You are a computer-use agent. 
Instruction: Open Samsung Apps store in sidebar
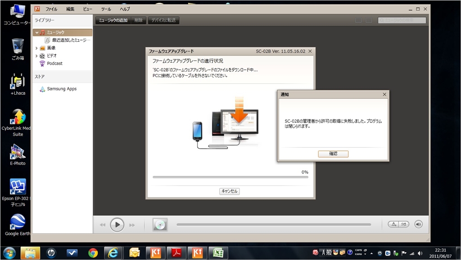click(62, 89)
